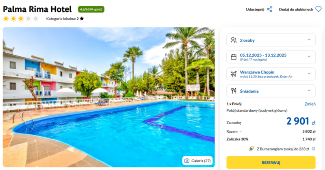Click the airplane icon in the departure field

click(x=234, y=74)
